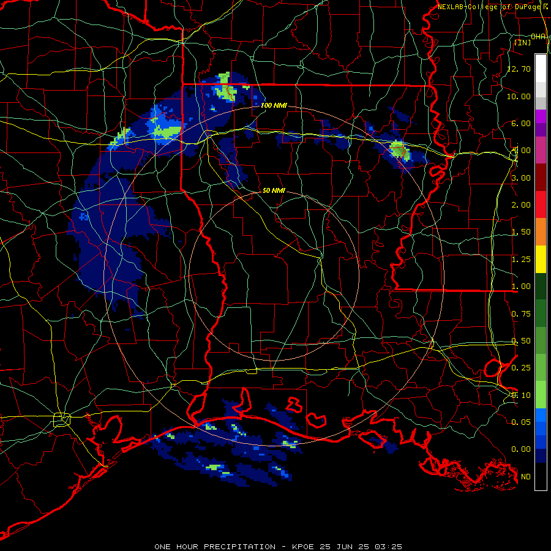
Task: Select the 0.05 legend value
Action: 521,422
